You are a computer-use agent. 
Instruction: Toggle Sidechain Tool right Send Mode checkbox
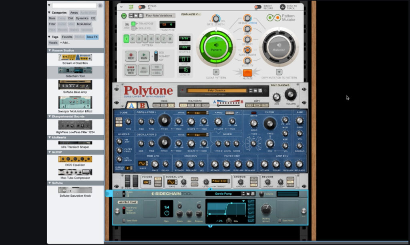click(x=280, y=221)
